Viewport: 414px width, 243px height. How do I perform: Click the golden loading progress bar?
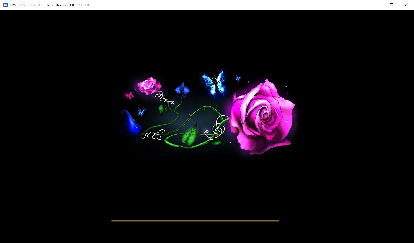(195, 221)
